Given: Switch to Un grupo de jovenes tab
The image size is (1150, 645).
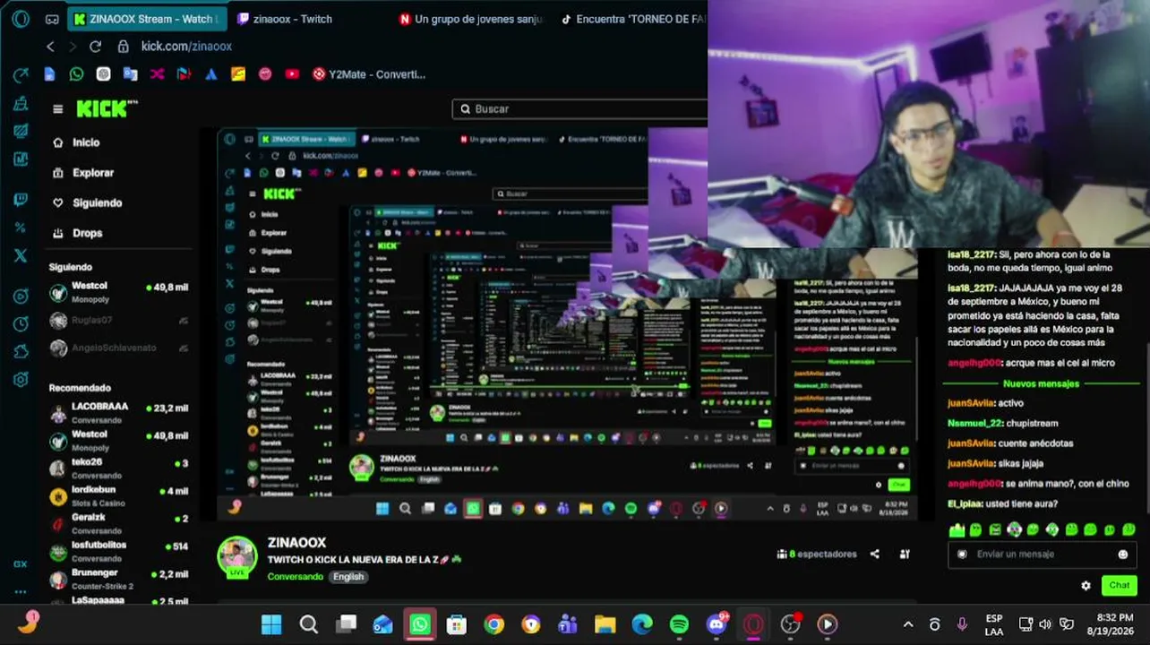Looking at the screenshot, I should click(471, 19).
